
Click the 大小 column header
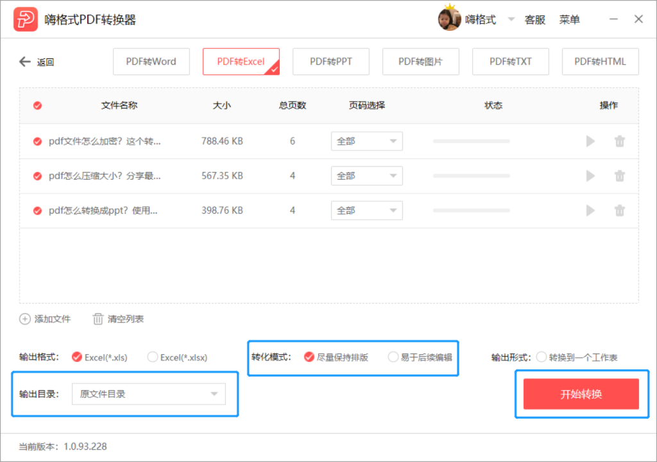(x=221, y=105)
